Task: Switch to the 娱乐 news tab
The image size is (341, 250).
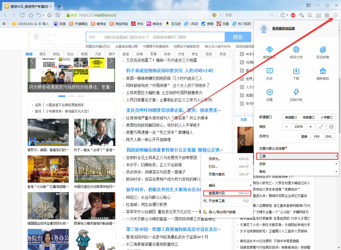Action: (x=43, y=54)
